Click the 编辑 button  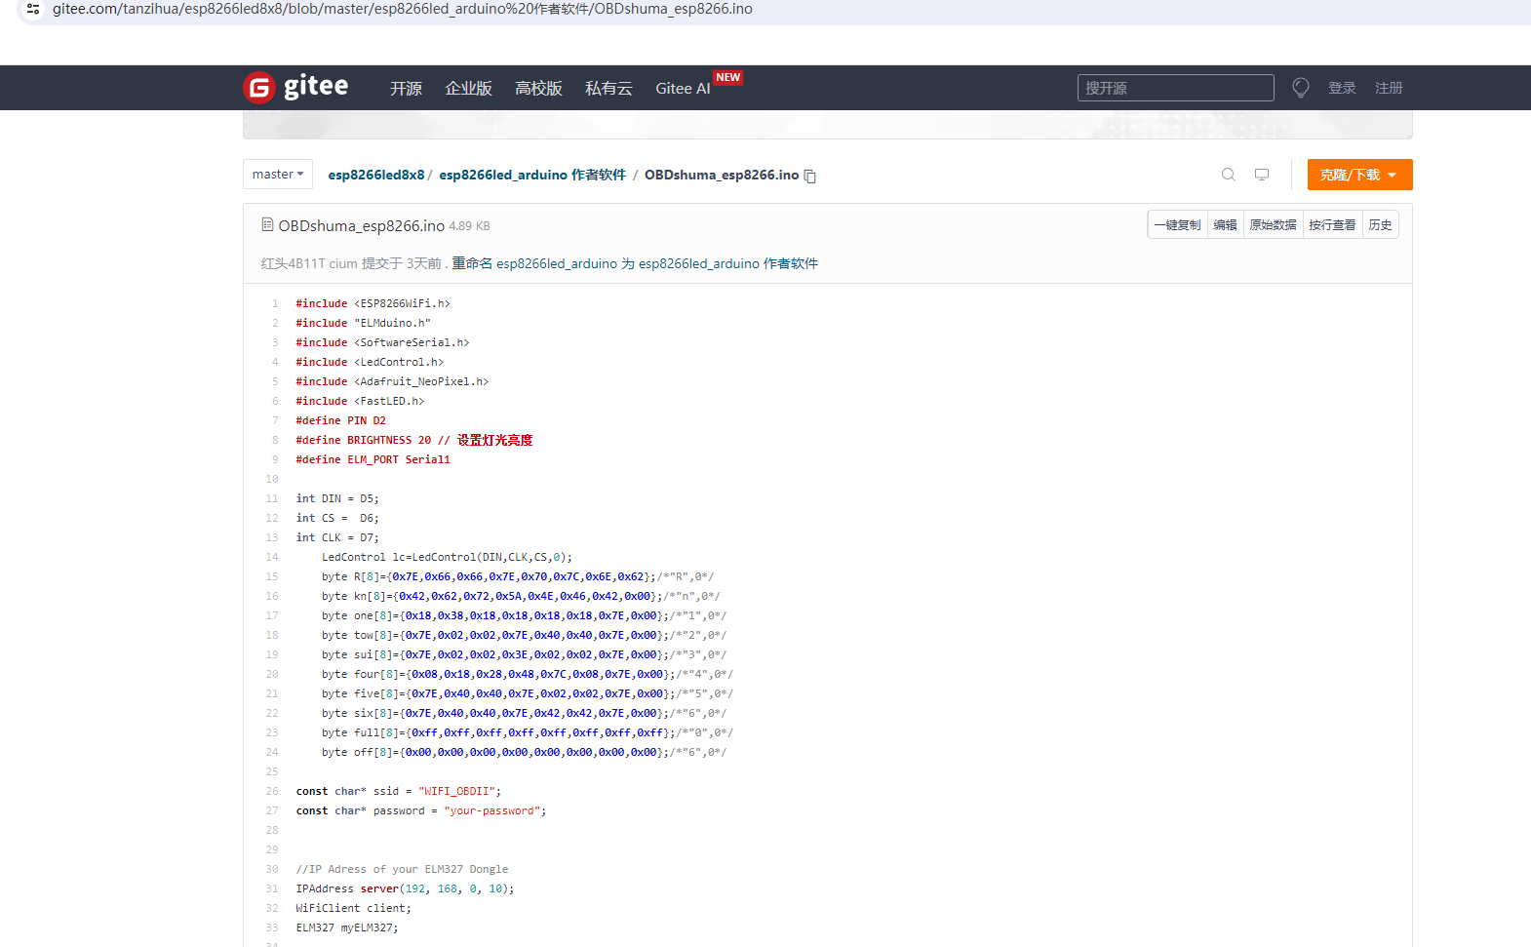(x=1226, y=225)
